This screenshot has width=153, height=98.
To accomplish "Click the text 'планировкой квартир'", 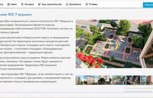I will click(x=57, y=78).
